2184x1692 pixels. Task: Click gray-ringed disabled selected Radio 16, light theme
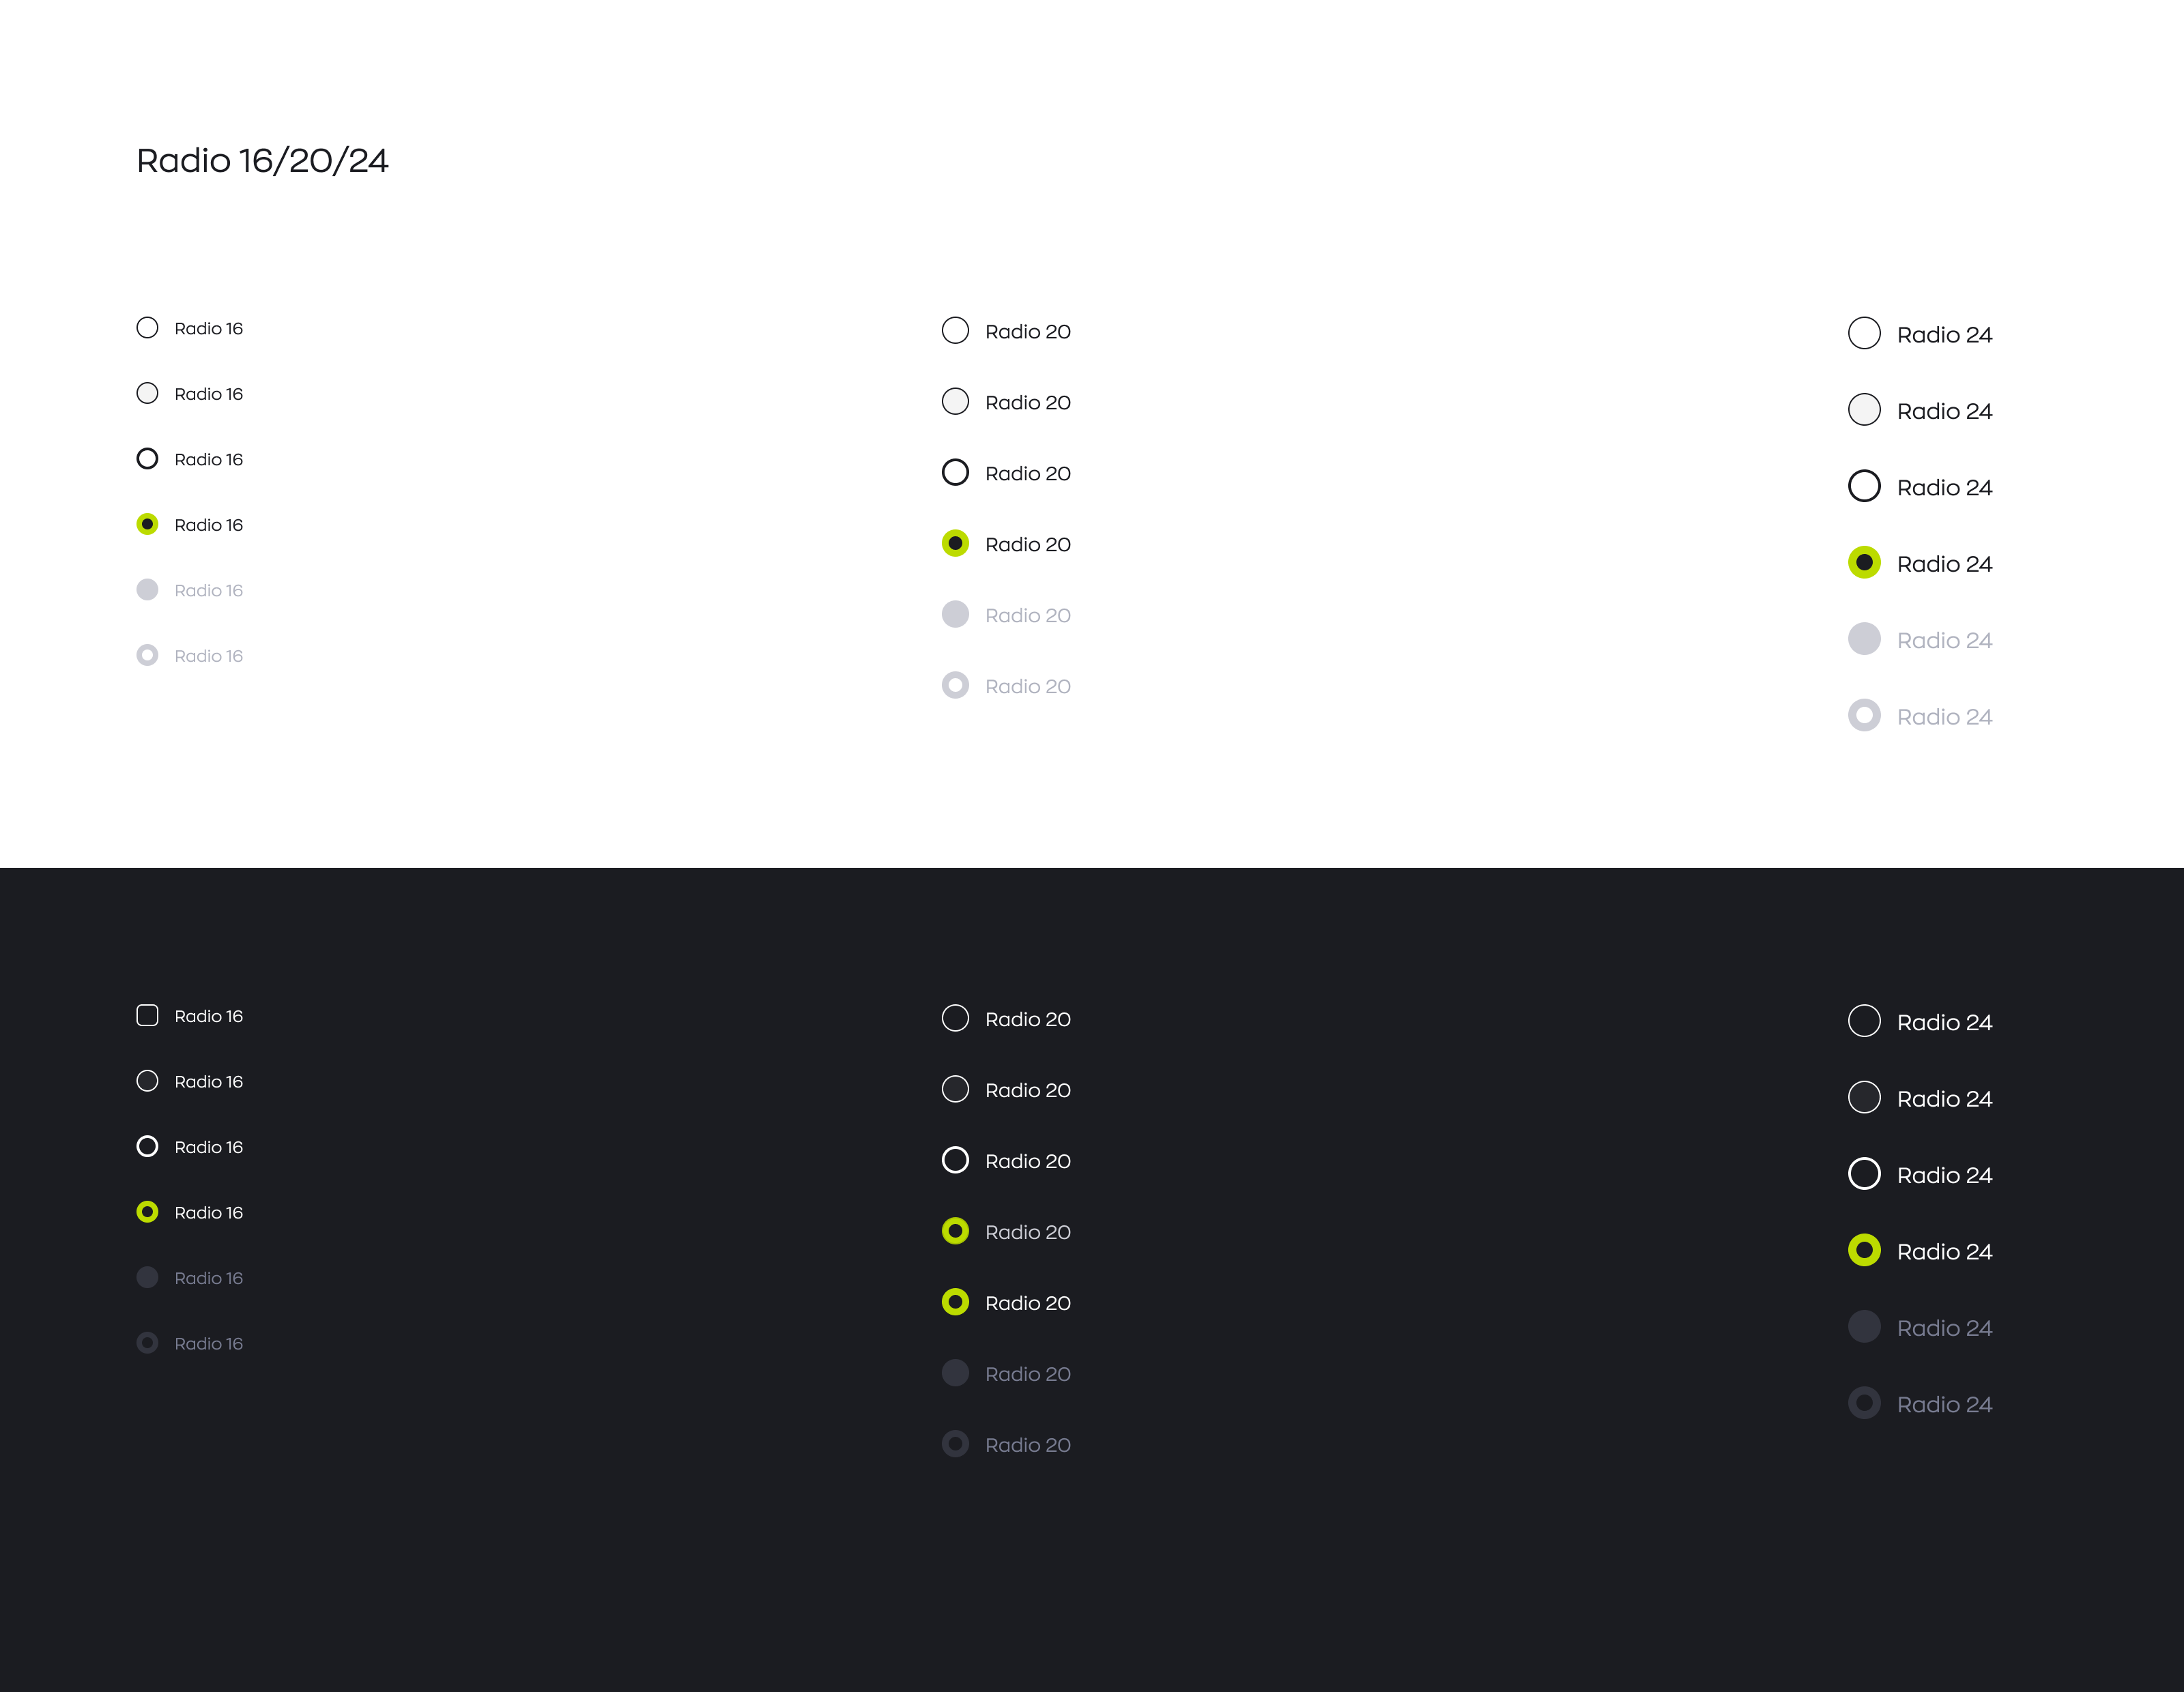point(147,654)
